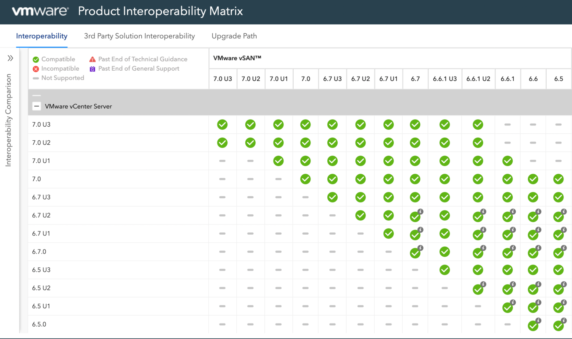Click the red Incompatible legend icon
Image resolution: width=572 pixels, height=339 pixels.
[x=36, y=69]
